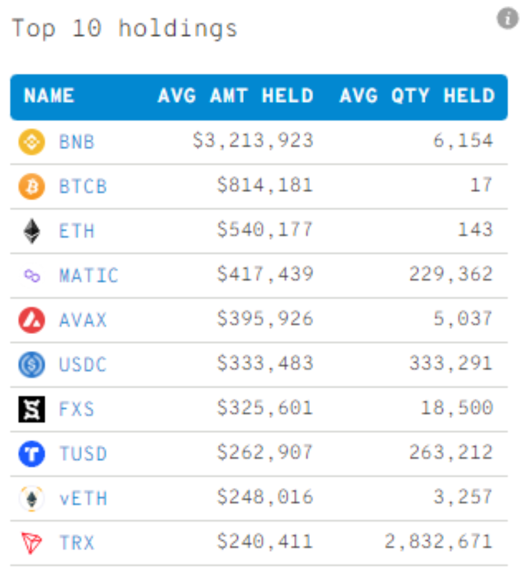Open the vETH token link
Image resolution: width=524 pixels, height=577 pixels.
(83, 498)
